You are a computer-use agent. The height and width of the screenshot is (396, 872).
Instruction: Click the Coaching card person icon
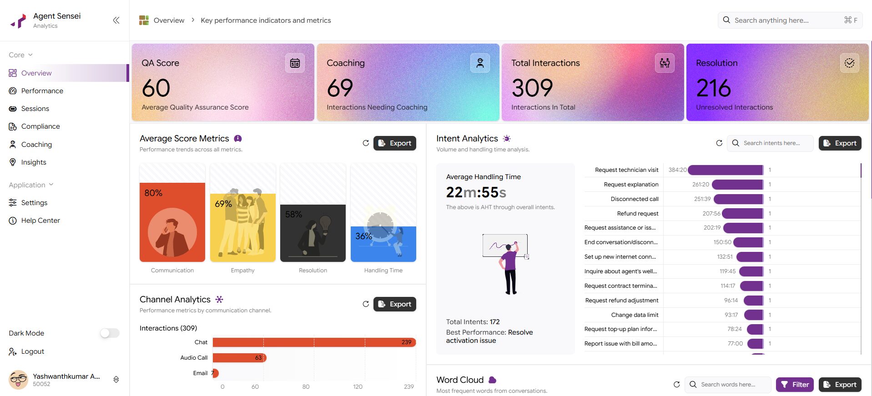pos(480,63)
